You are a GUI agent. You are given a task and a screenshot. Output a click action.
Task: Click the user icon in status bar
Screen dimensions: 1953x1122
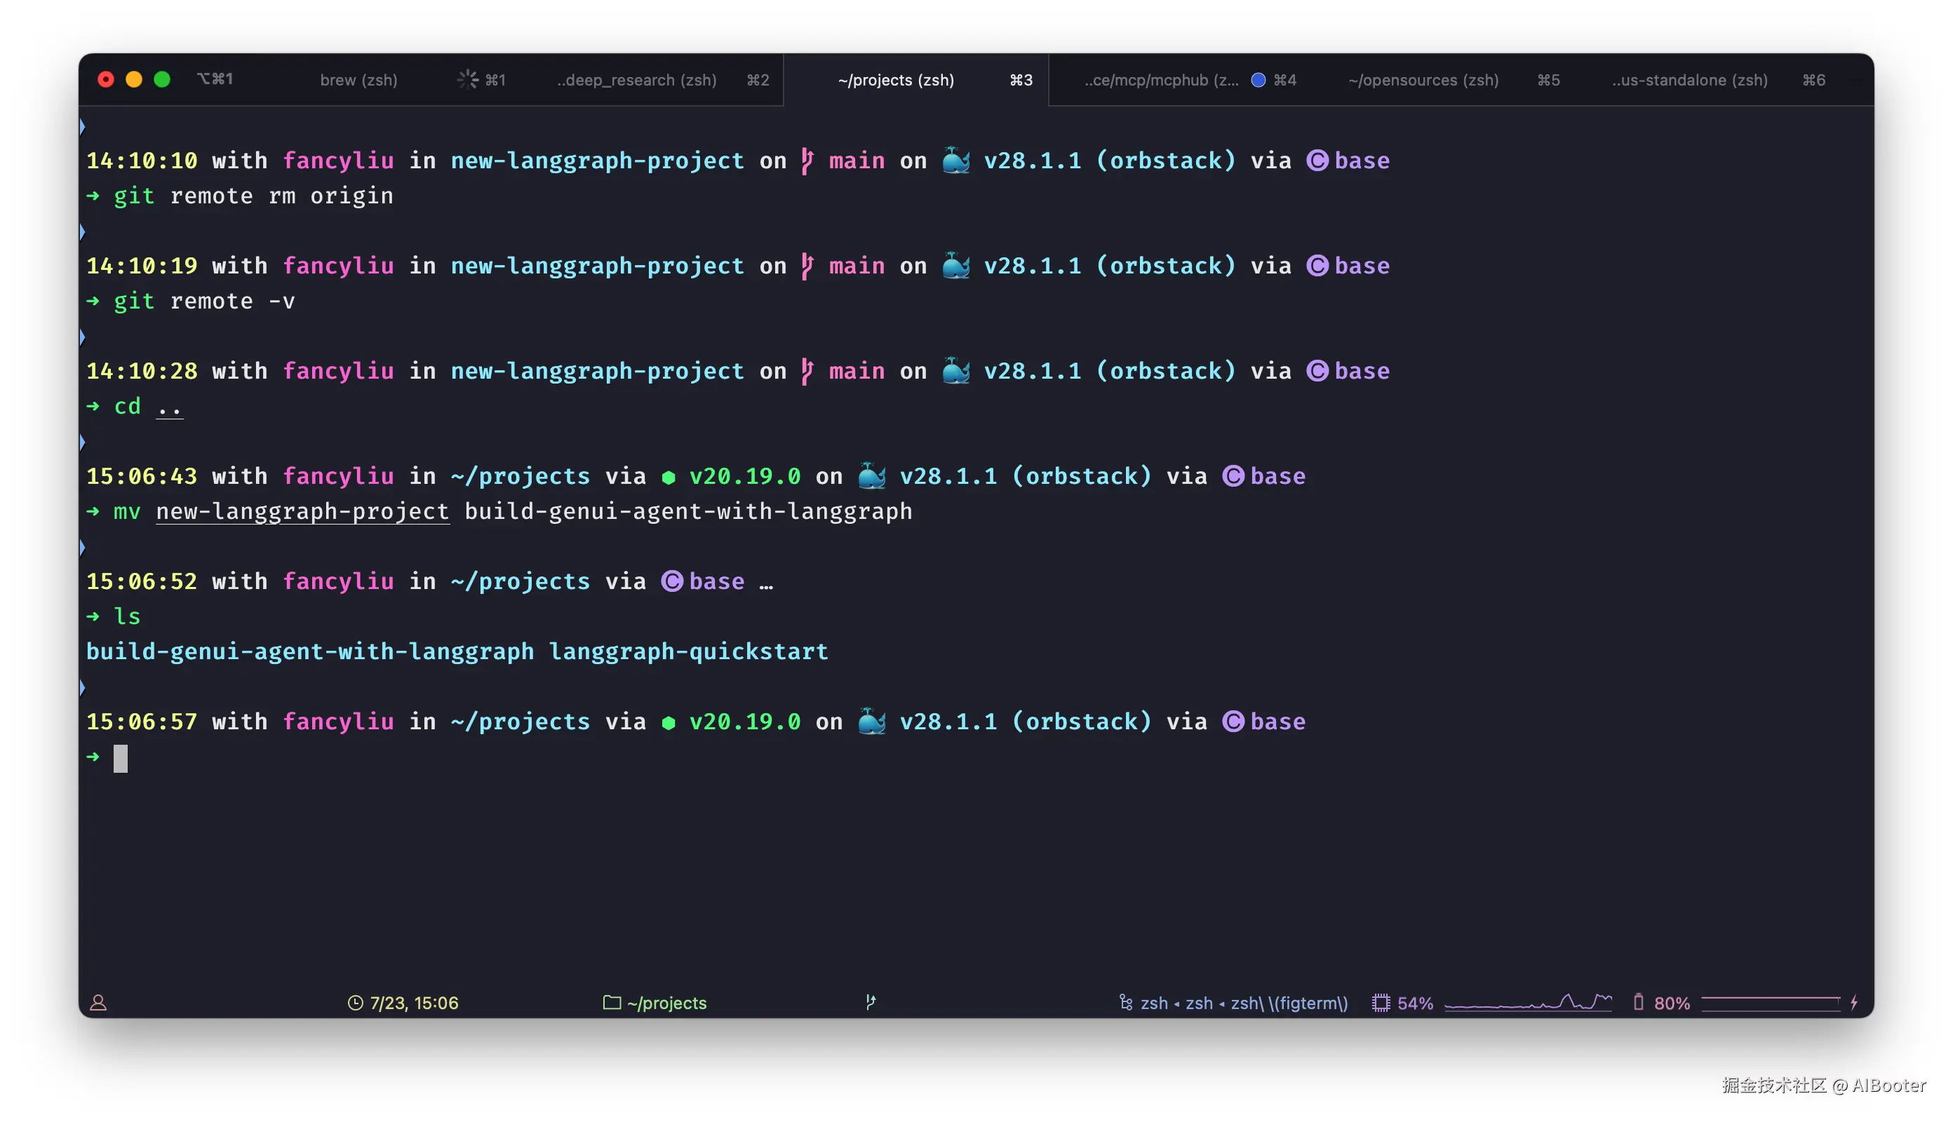click(99, 1003)
